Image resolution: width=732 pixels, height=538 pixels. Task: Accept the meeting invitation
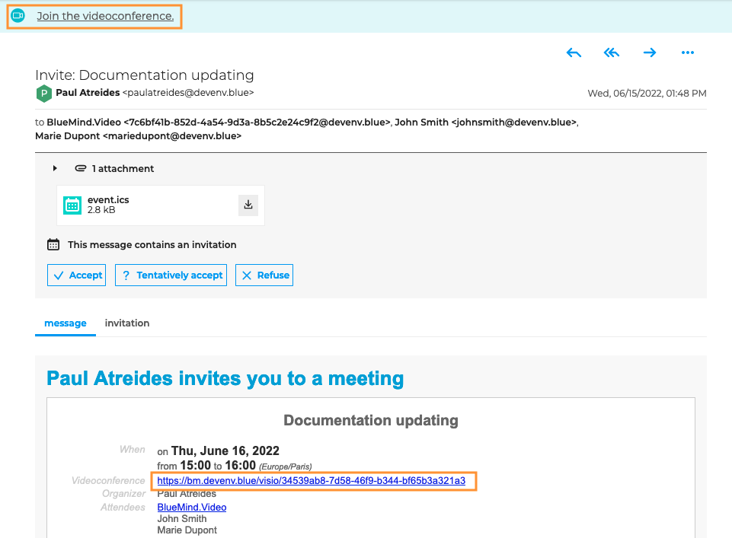tap(77, 275)
